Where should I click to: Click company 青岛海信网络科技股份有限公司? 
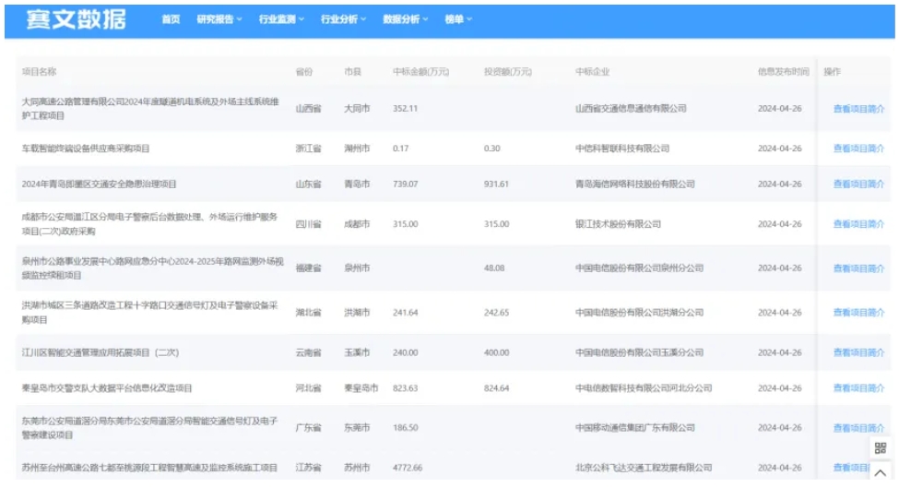(x=634, y=184)
